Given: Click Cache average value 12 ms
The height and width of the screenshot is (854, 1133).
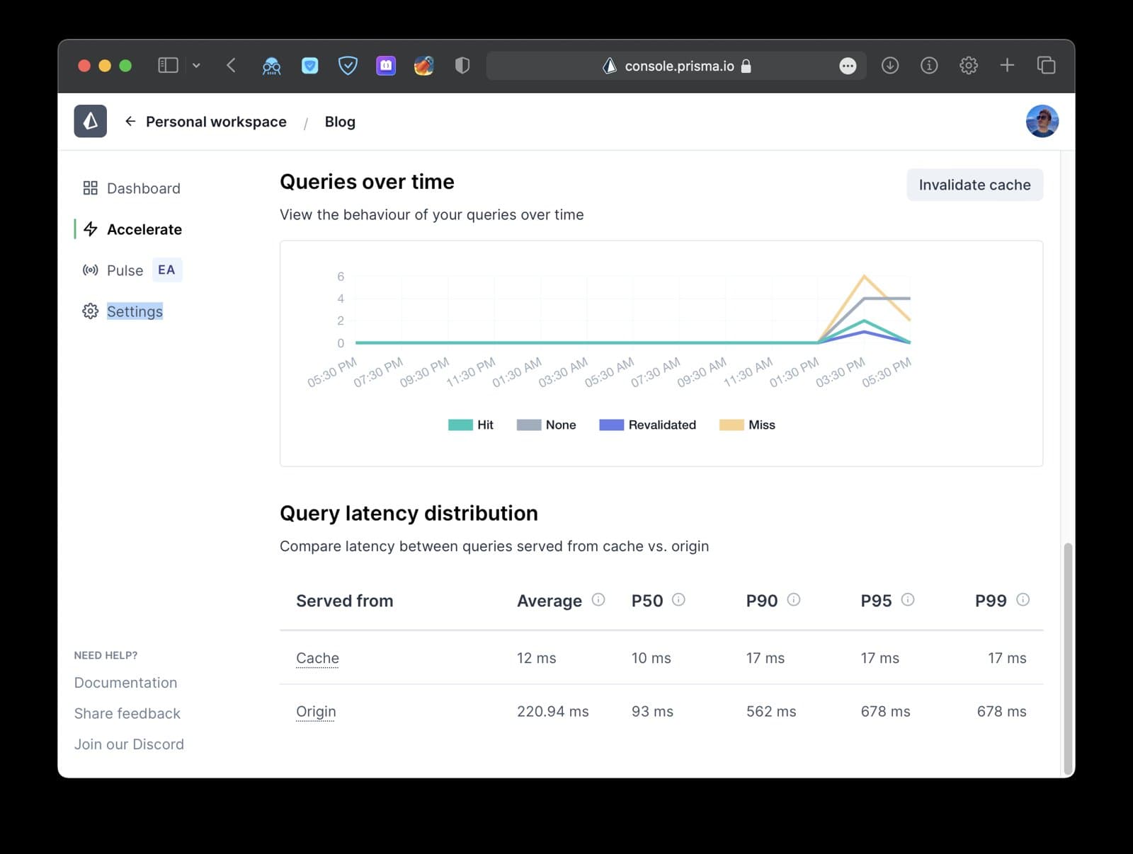Looking at the screenshot, I should (x=536, y=658).
